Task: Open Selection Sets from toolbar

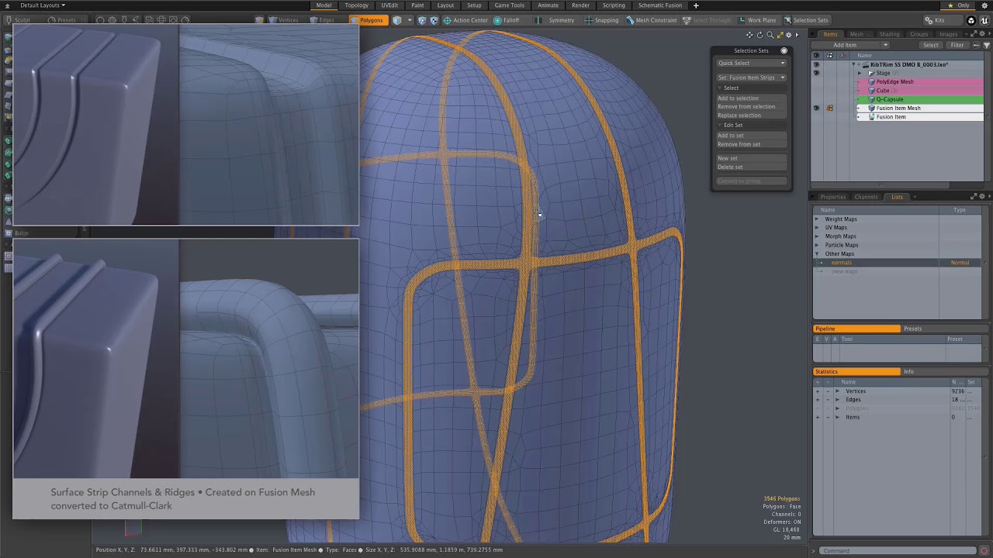Action: (x=806, y=20)
